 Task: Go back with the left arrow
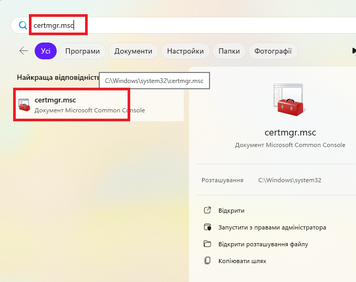click(x=24, y=51)
